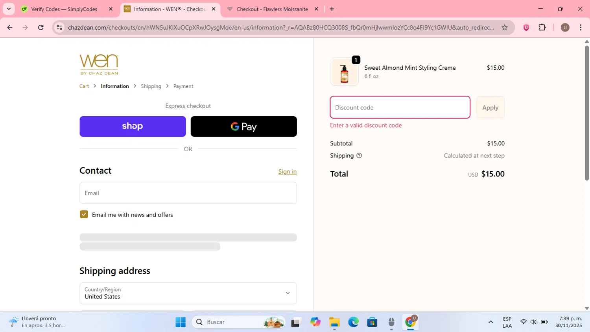Uncheck Email me with news and offers
The image size is (590, 332).
[x=84, y=214]
